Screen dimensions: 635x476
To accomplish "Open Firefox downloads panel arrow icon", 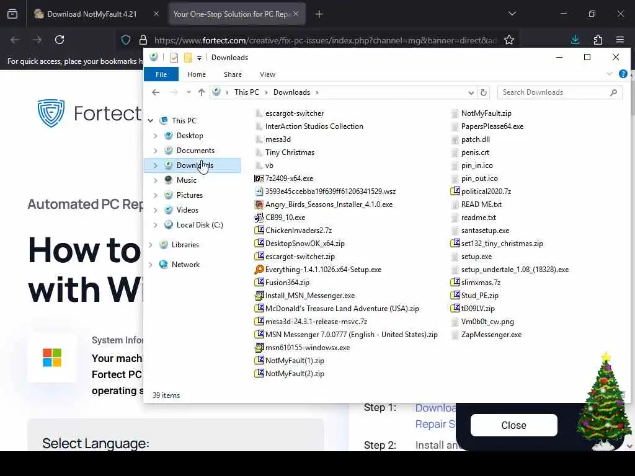I will click(x=575, y=40).
